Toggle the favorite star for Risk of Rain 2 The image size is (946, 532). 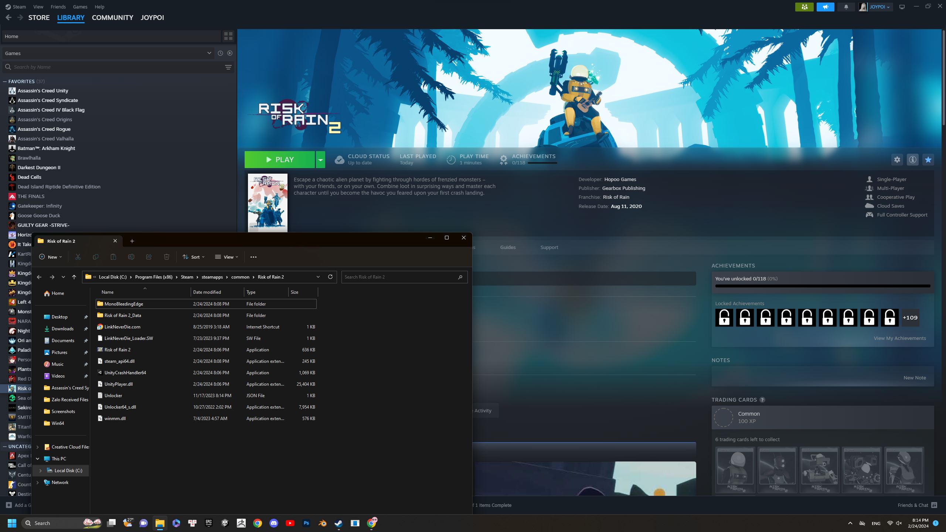pyautogui.click(x=928, y=160)
